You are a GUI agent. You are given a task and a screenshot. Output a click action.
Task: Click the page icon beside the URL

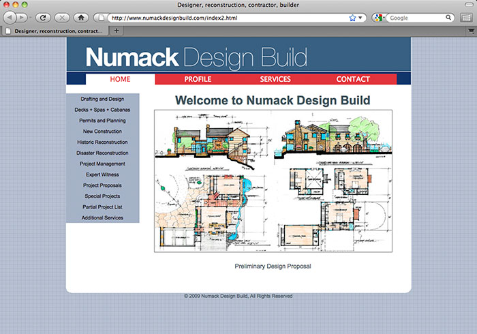102,18
